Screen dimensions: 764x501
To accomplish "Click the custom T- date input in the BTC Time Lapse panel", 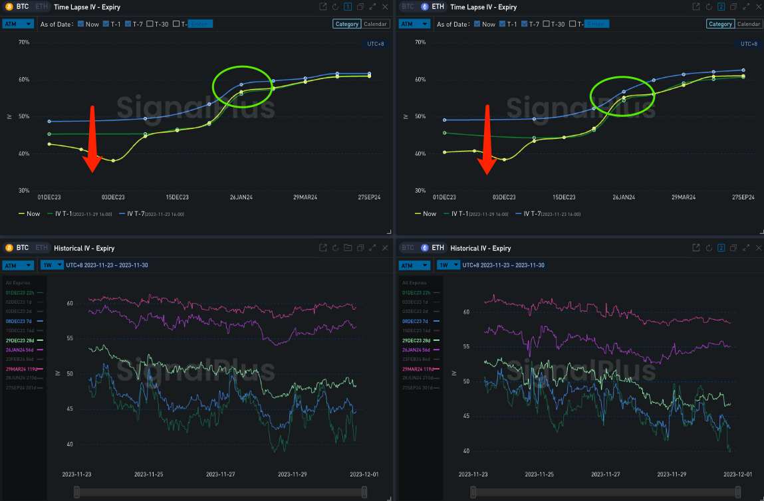I will (199, 24).
